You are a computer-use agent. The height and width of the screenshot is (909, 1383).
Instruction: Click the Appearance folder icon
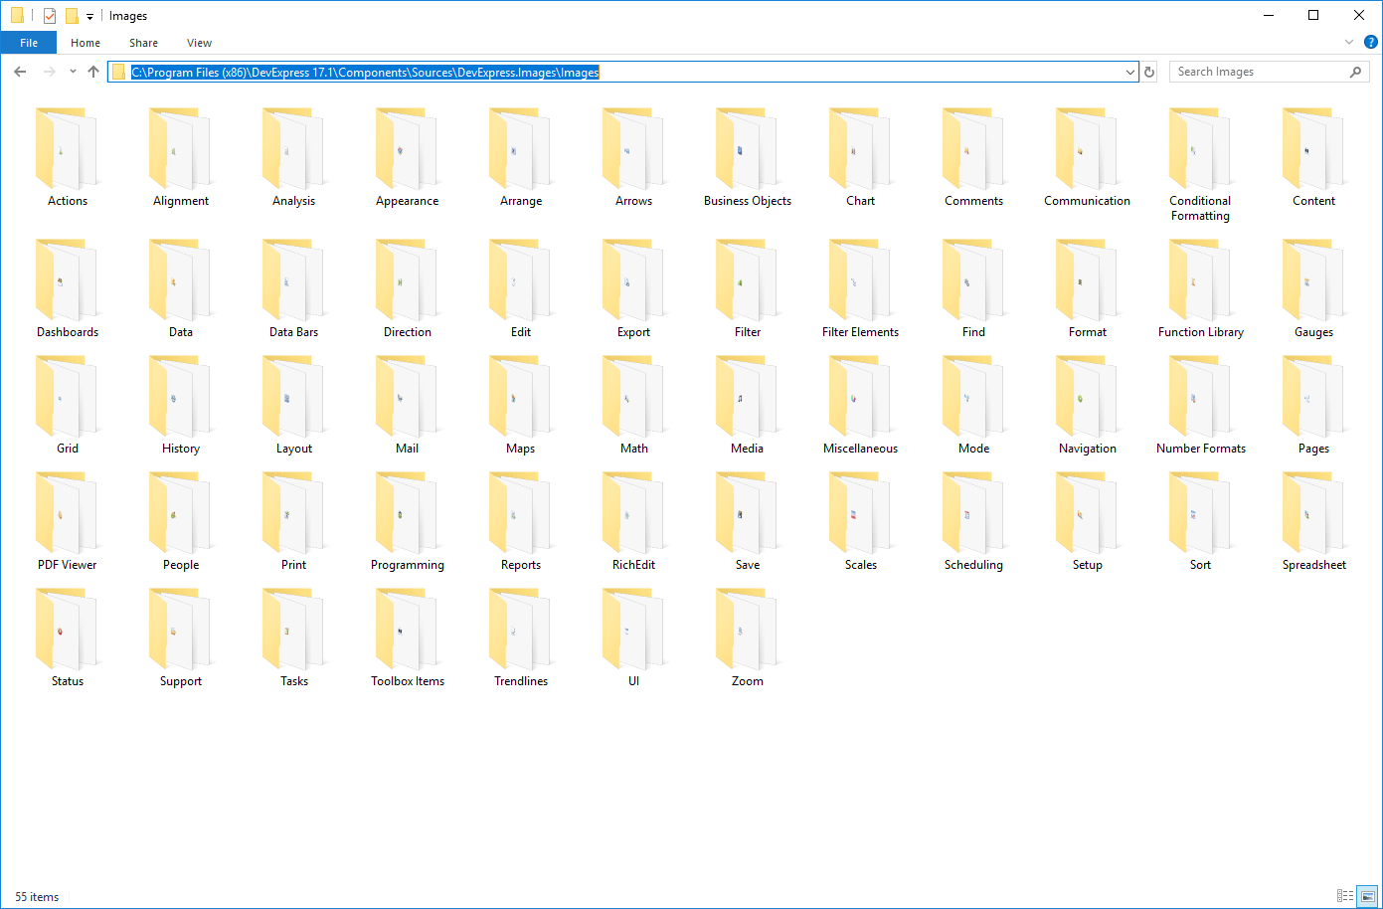click(x=408, y=149)
